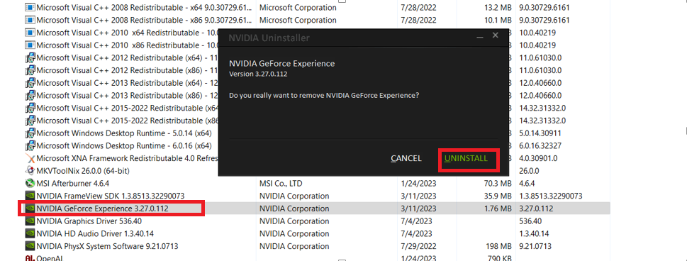The width and height of the screenshot is (687, 261).
Task: Click the Windows Desktop Runtime 6.0.16 icon
Action: [30, 145]
